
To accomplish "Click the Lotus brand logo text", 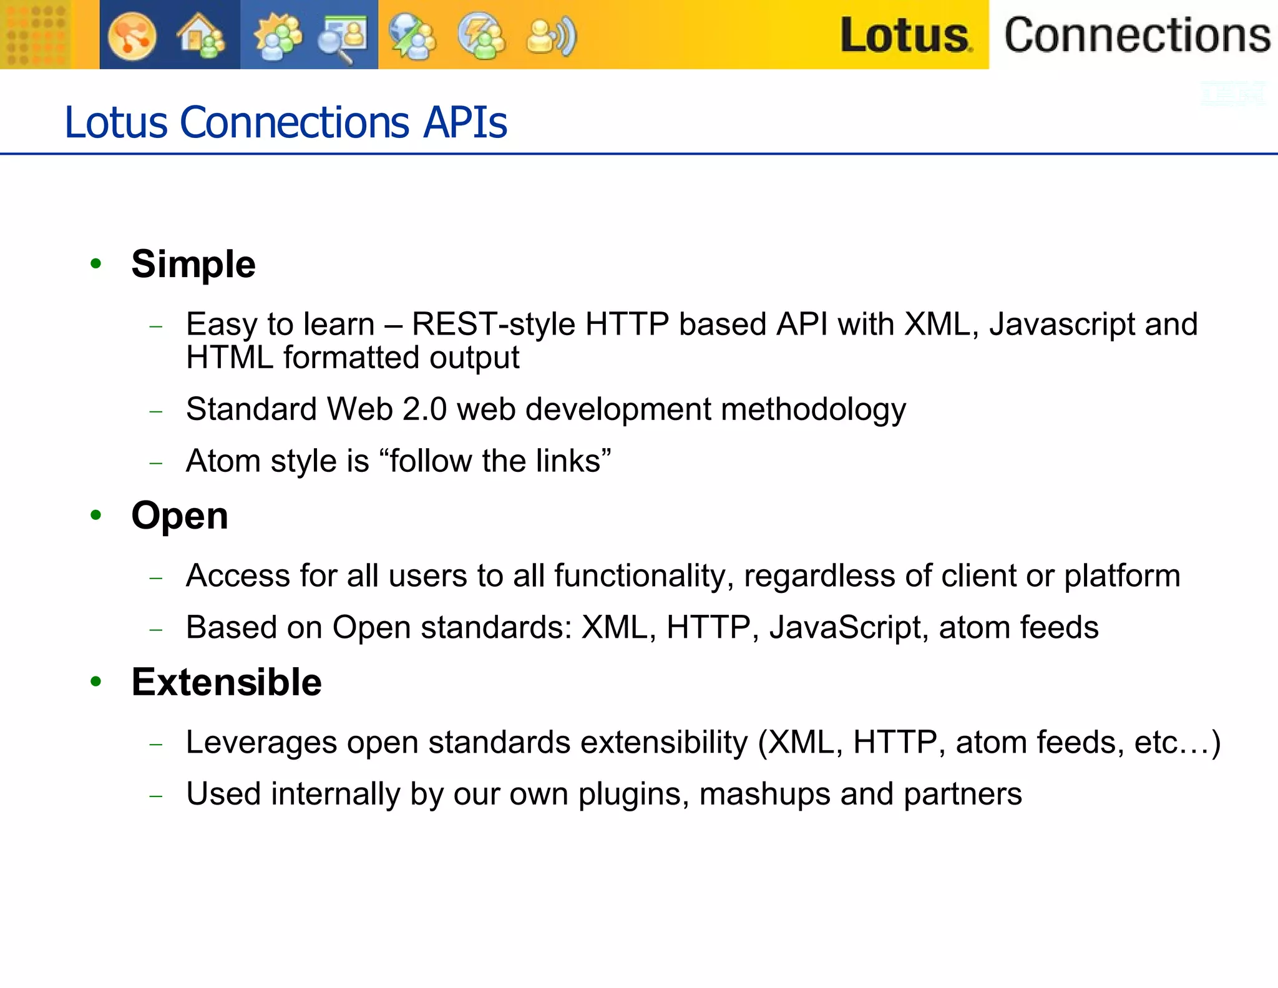I will point(905,35).
